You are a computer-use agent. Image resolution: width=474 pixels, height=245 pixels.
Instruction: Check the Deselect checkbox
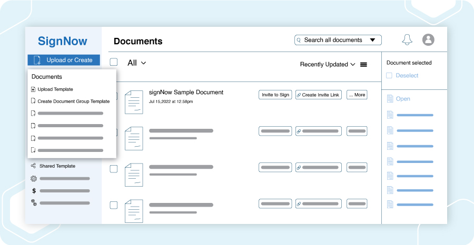[389, 75]
